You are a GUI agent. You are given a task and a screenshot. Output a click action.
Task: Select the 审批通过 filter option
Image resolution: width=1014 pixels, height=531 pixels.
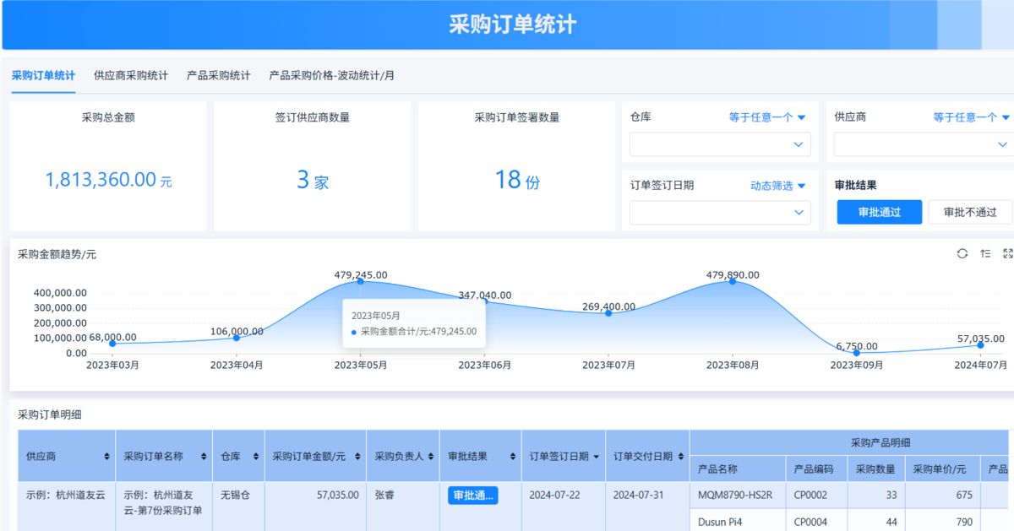pos(879,213)
